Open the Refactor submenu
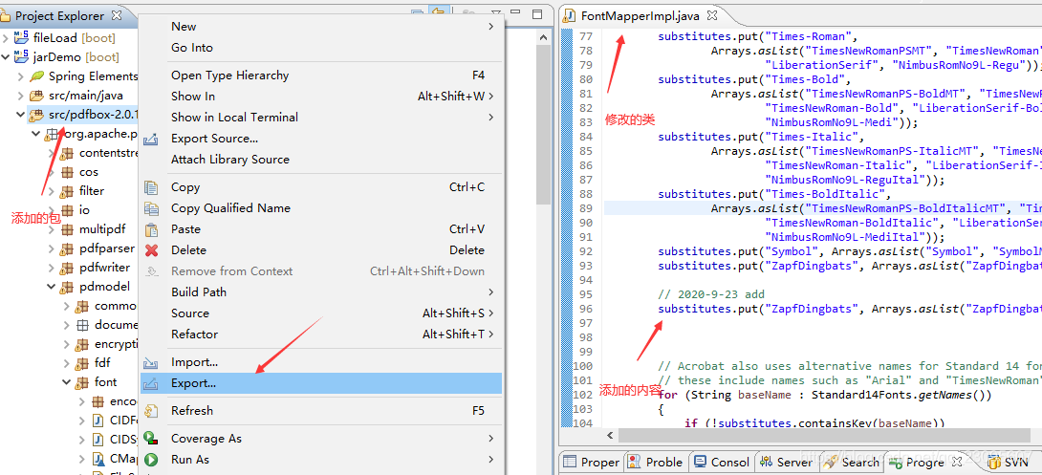The width and height of the screenshot is (1042, 475). (321, 335)
